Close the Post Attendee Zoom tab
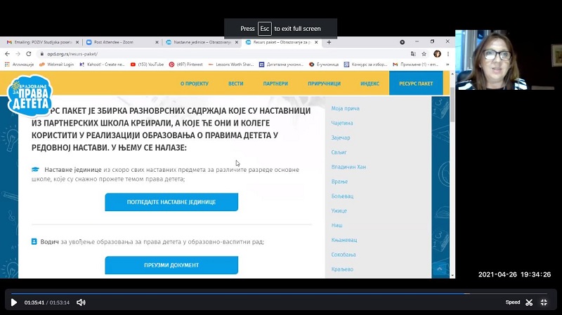This screenshot has height=315, width=562. click(x=157, y=42)
